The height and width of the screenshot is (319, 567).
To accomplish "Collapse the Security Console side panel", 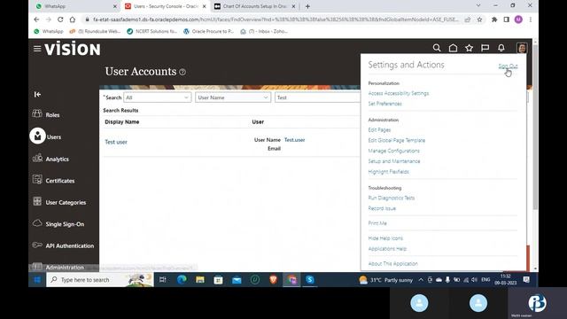I will click(37, 95).
